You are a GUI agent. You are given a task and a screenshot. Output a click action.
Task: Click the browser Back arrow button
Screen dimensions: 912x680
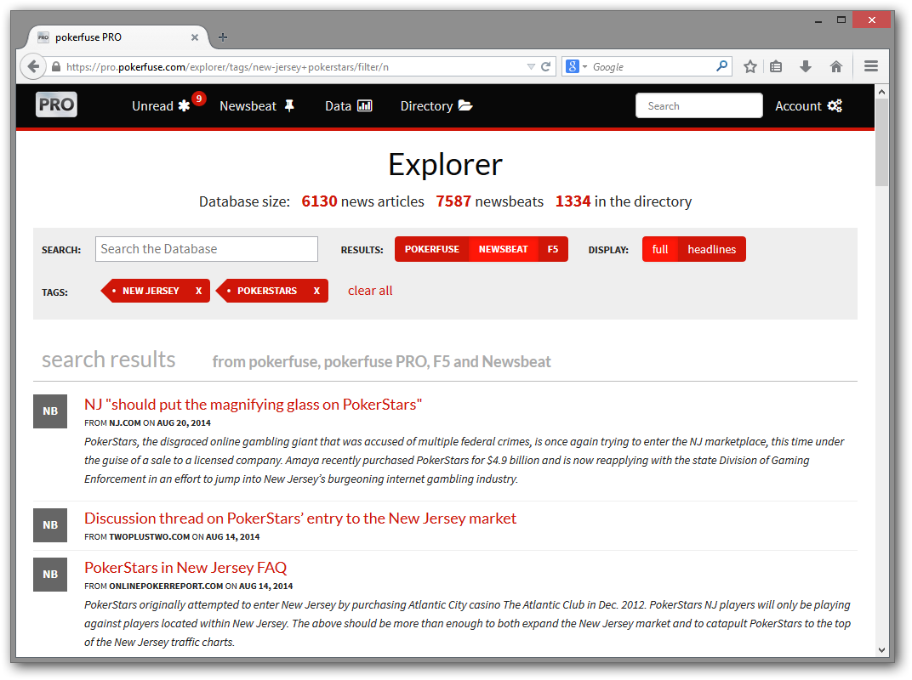[33, 66]
